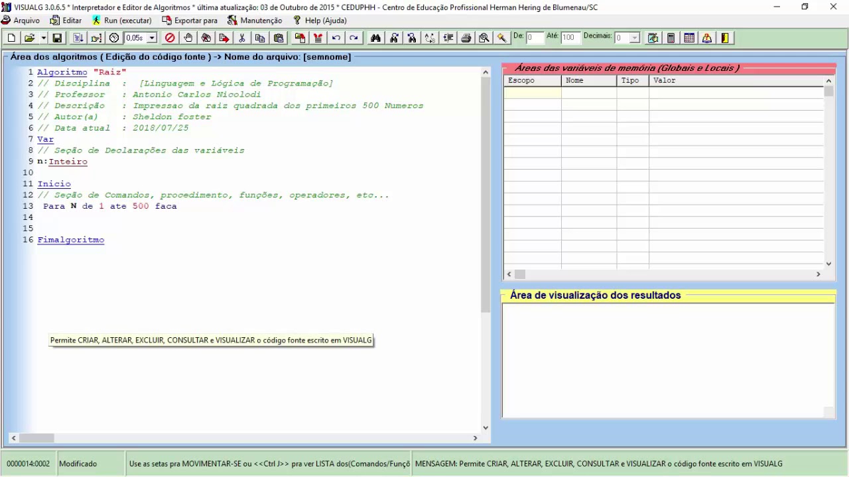
Task: Open the Editar menu
Action: (x=66, y=21)
